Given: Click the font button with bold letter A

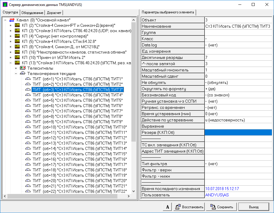Looking at the screenshot, I should tap(168, 207).
